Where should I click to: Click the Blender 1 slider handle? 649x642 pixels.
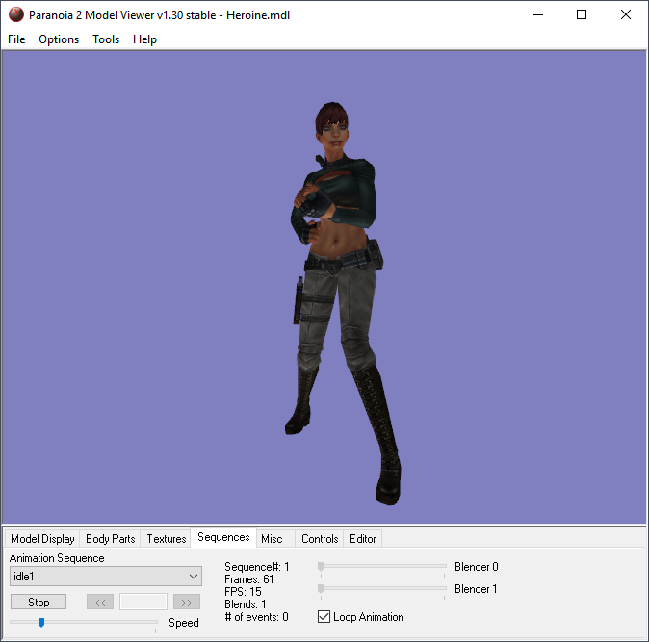coord(321,589)
